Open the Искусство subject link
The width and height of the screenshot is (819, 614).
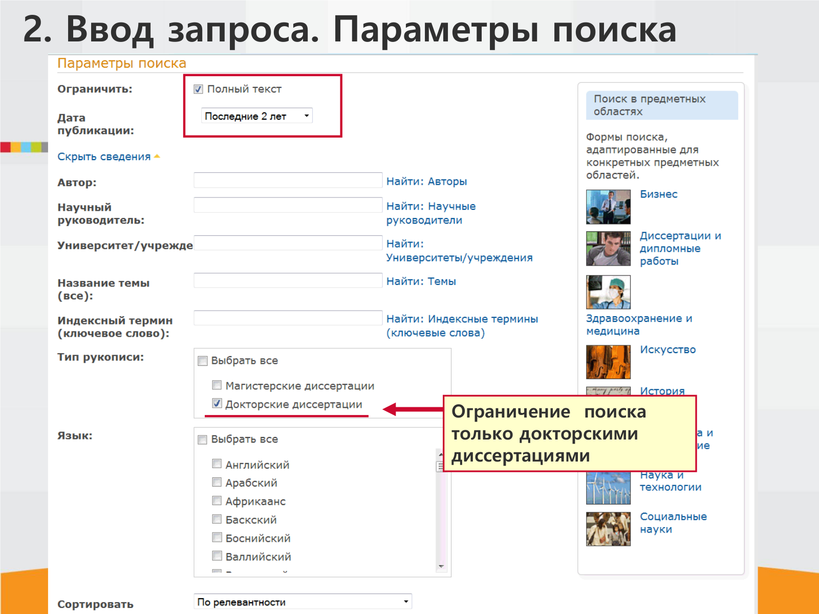click(x=667, y=350)
